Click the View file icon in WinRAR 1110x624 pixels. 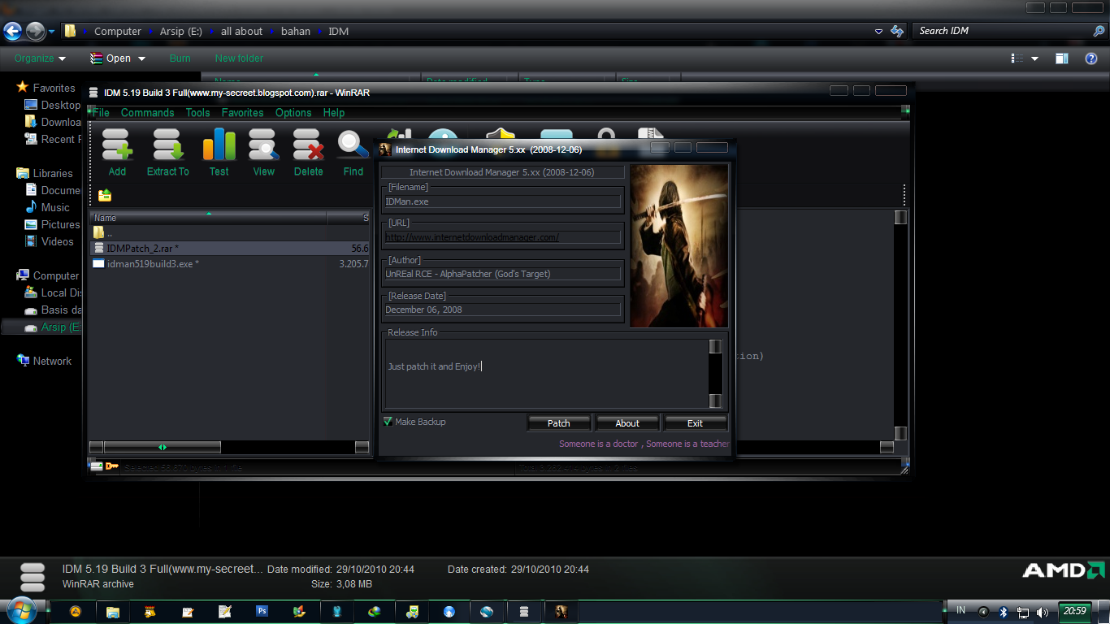(x=264, y=145)
